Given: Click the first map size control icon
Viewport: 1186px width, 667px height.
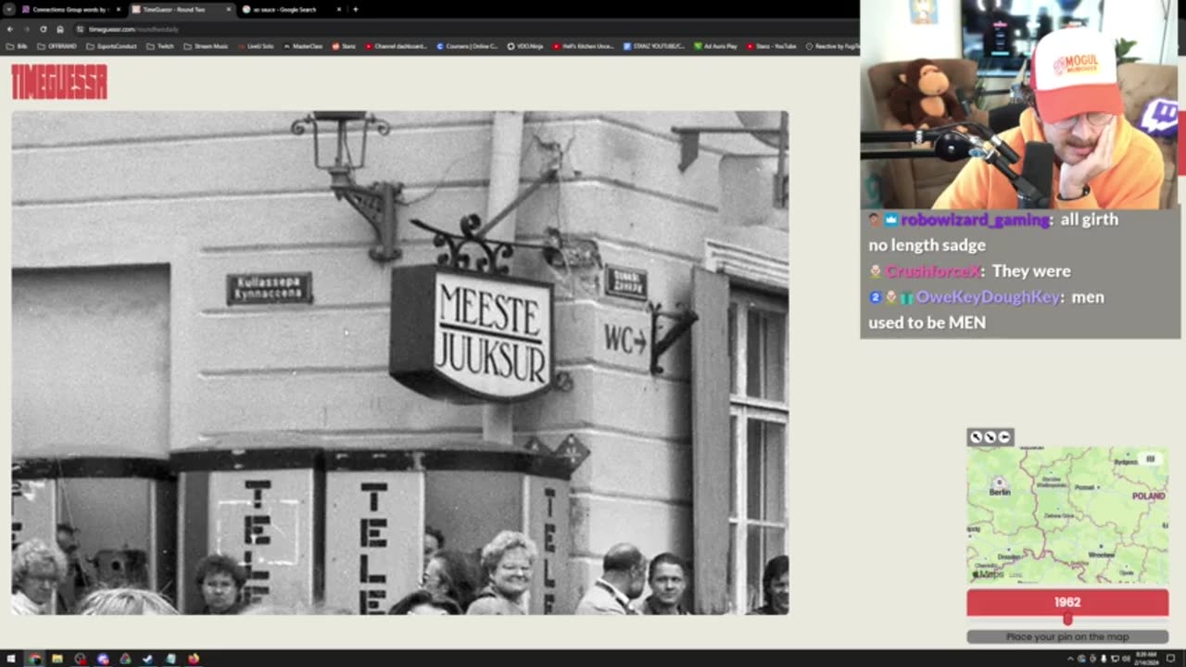Looking at the screenshot, I should coord(976,437).
